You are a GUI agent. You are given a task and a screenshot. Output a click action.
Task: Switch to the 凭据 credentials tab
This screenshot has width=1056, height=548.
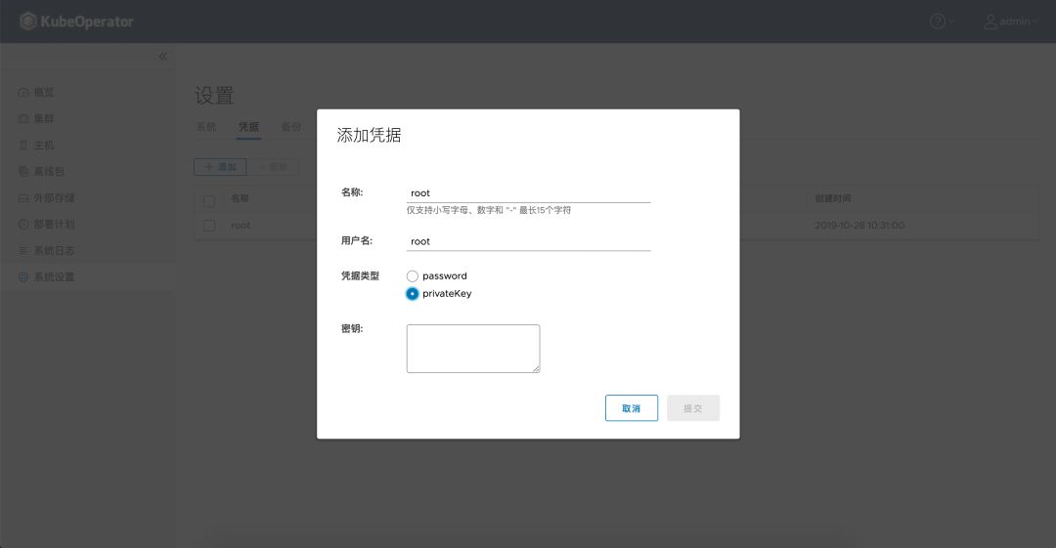coord(248,127)
